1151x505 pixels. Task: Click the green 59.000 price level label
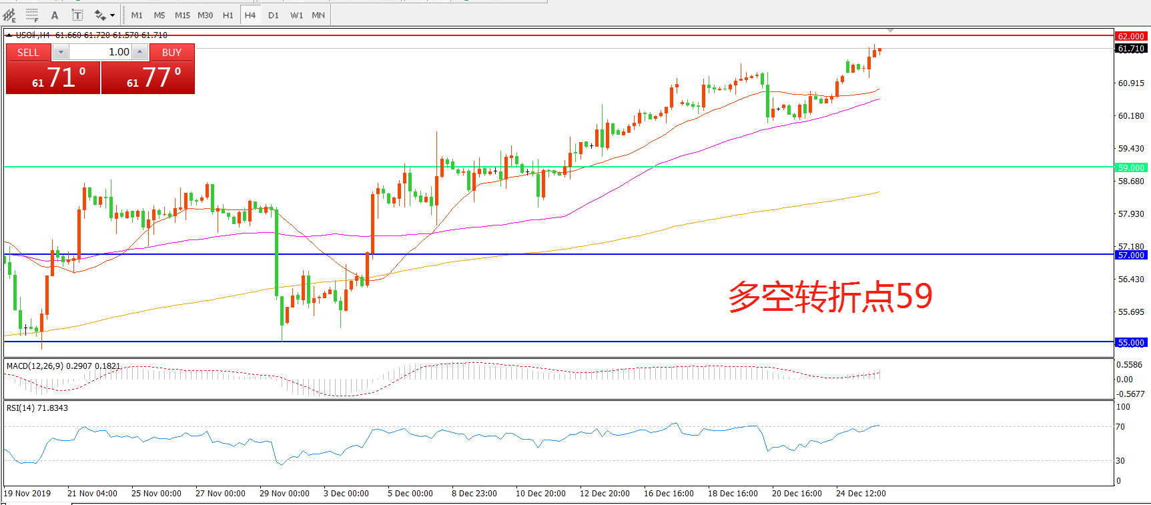coord(1130,167)
